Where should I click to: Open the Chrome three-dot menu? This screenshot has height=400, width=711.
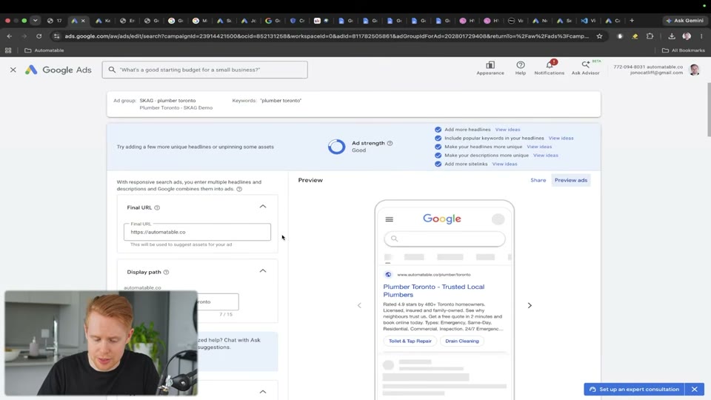[x=701, y=36]
